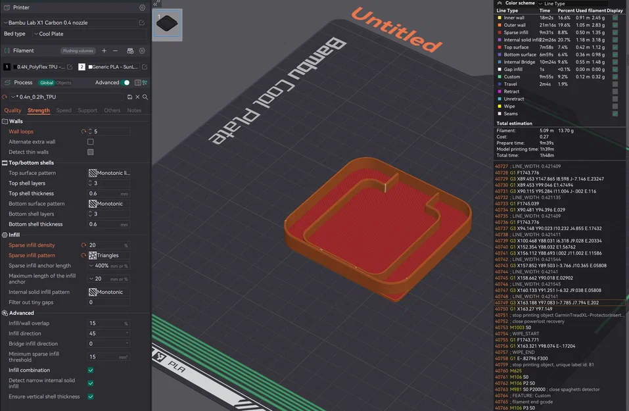Open Internal solid infill pattern dropdown
This screenshot has width=629, height=411.
[108, 292]
